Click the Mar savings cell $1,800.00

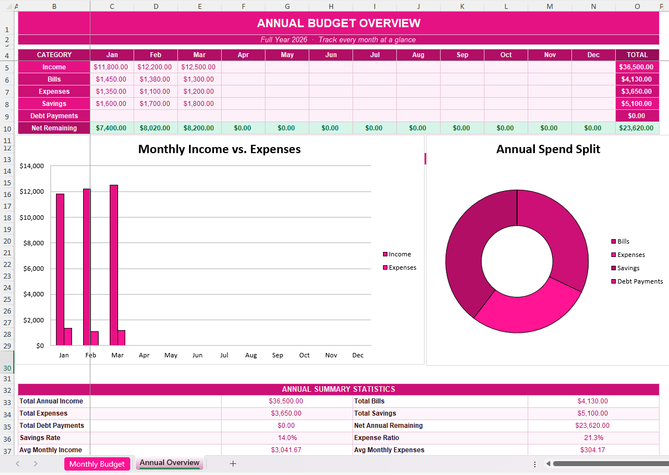(200, 104)
